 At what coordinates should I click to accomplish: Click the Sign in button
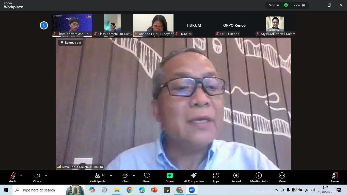(274, 5)
